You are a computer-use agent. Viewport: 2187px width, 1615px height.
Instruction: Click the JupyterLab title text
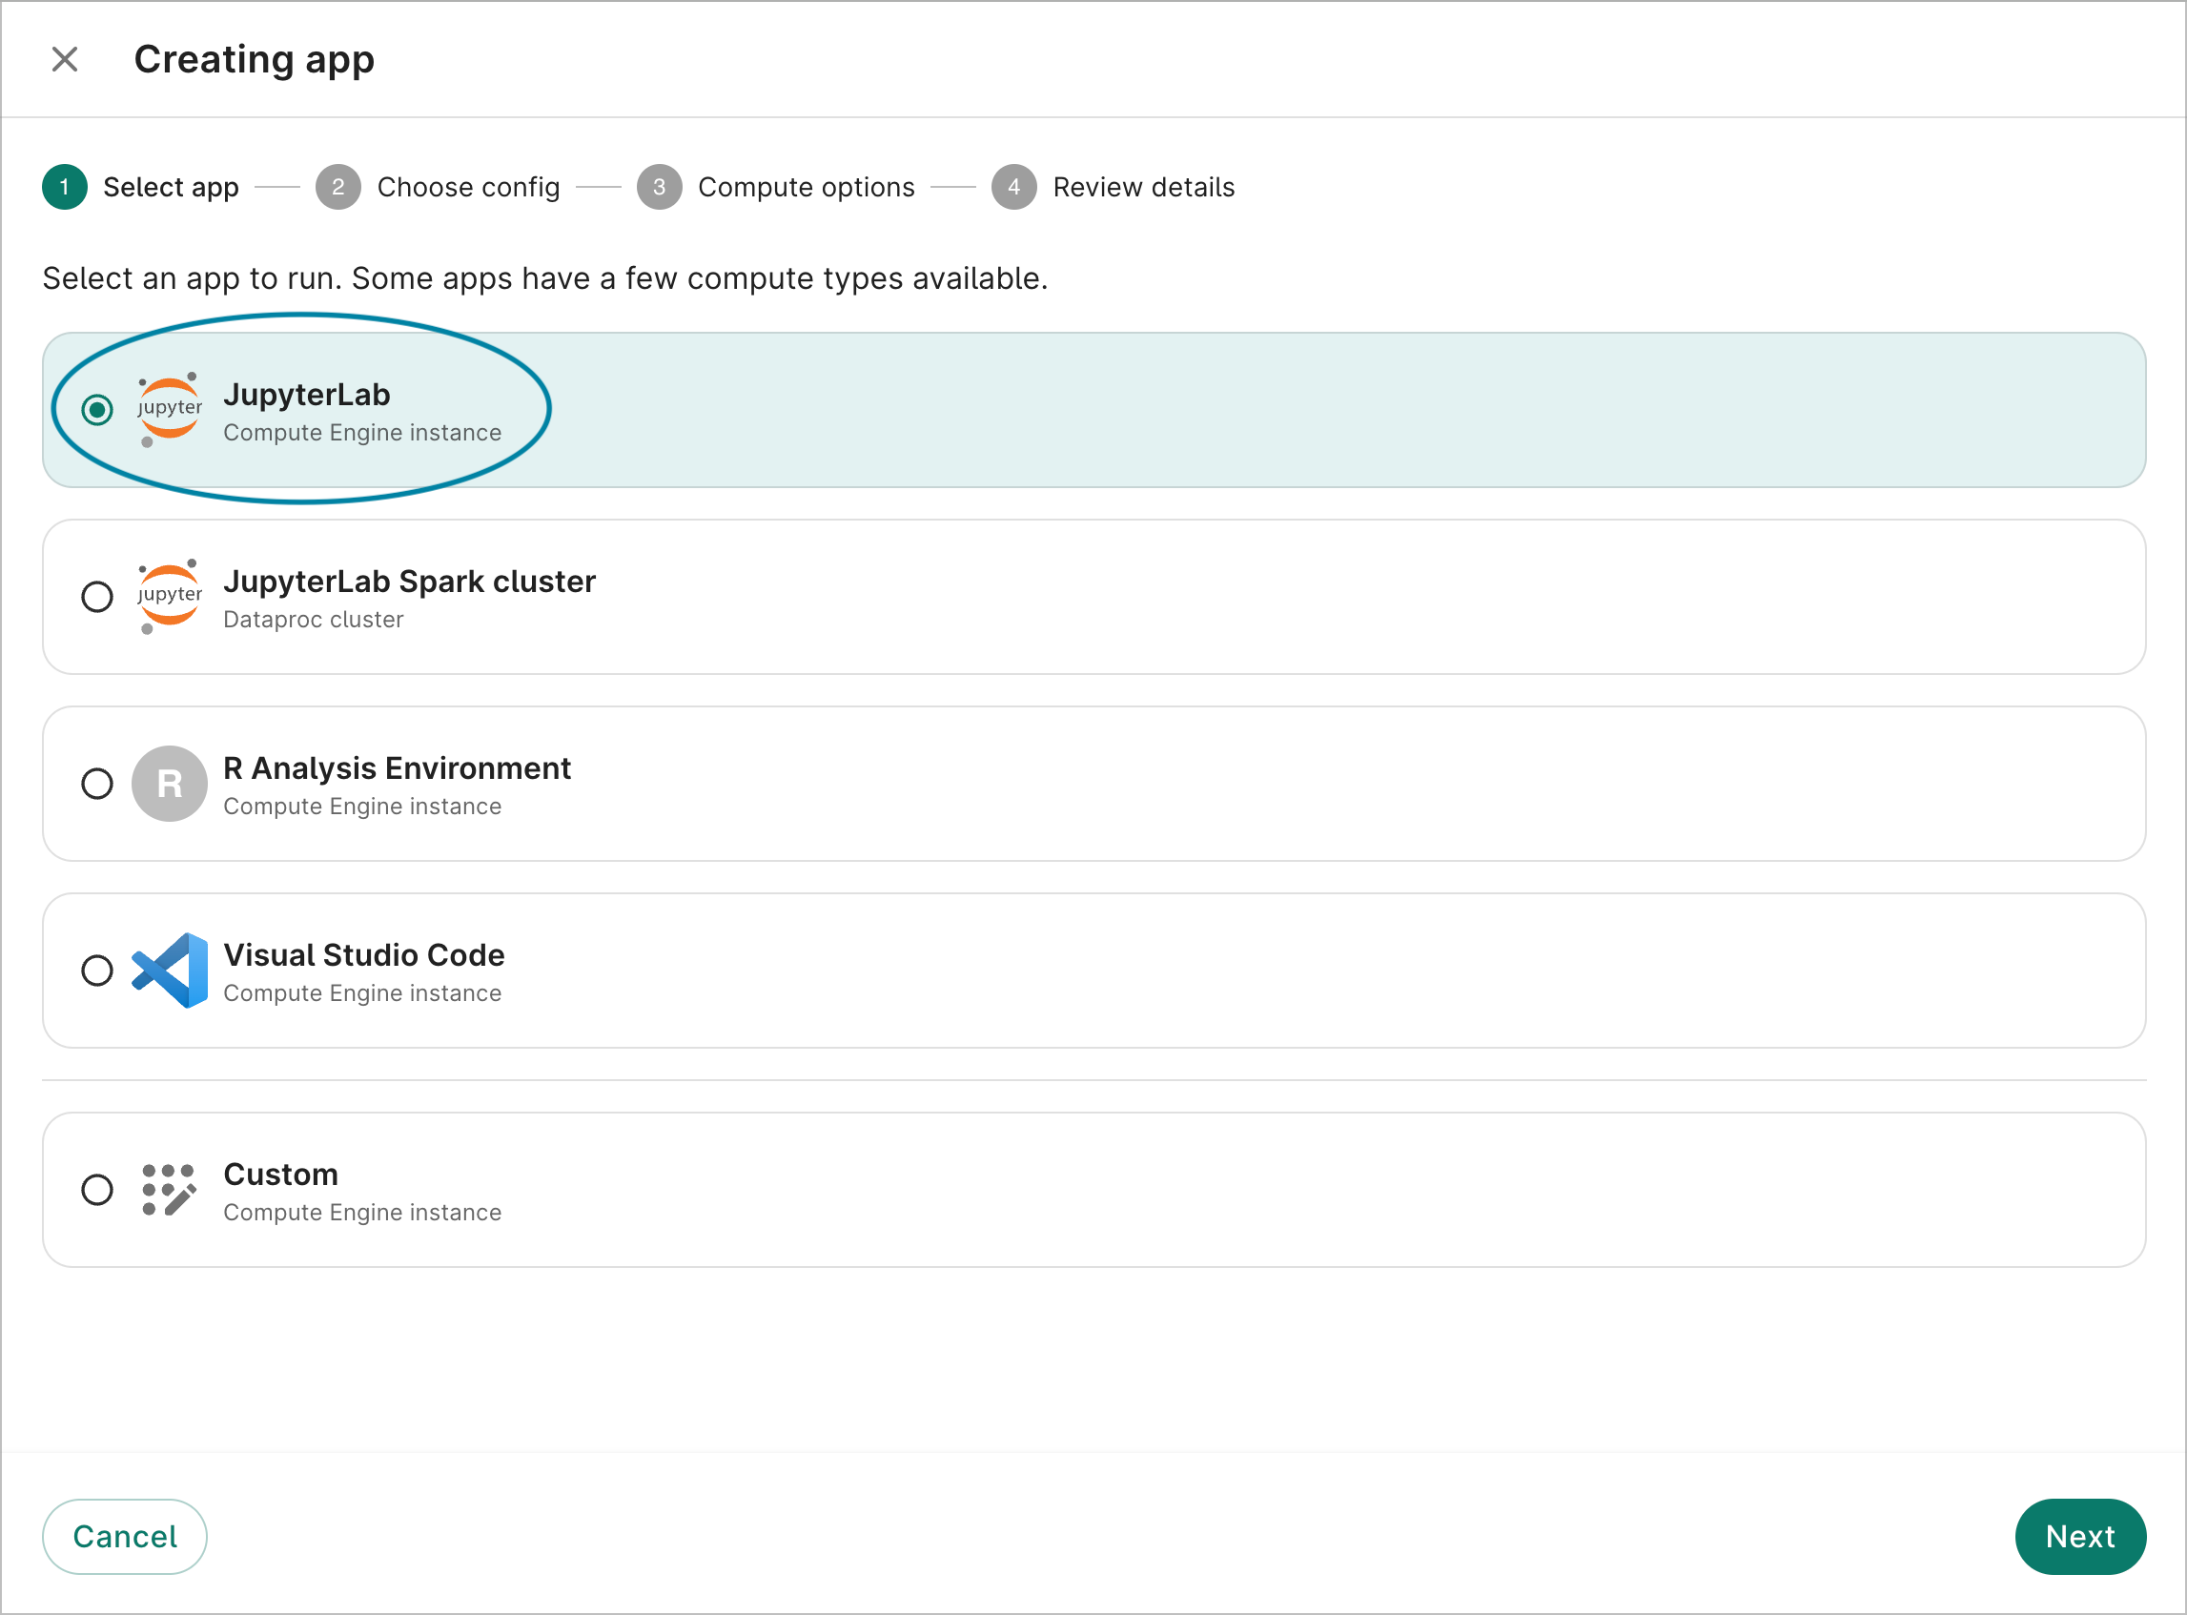coord(307,394)
